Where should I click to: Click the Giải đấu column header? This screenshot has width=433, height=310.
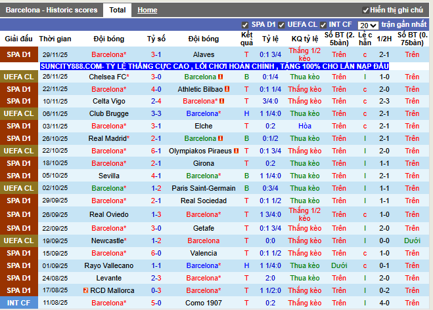click(x=19, y=39)
